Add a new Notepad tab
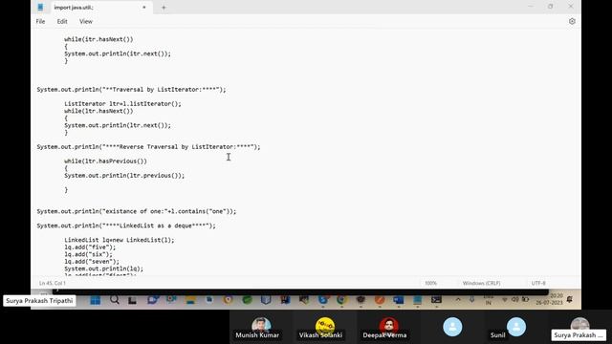The height and width of the screenshot is (344, 612). pyautogui.click(x=164, y=8)
